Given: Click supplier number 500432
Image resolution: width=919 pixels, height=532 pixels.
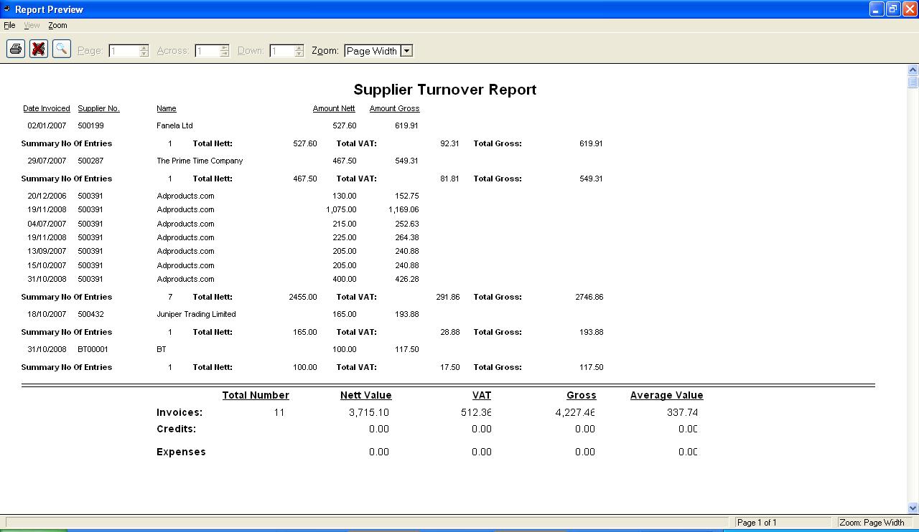Looking at the screenshot, I should click(90, 314).
